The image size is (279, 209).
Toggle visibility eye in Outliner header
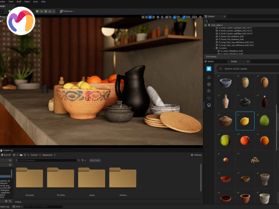coord(205,25)
